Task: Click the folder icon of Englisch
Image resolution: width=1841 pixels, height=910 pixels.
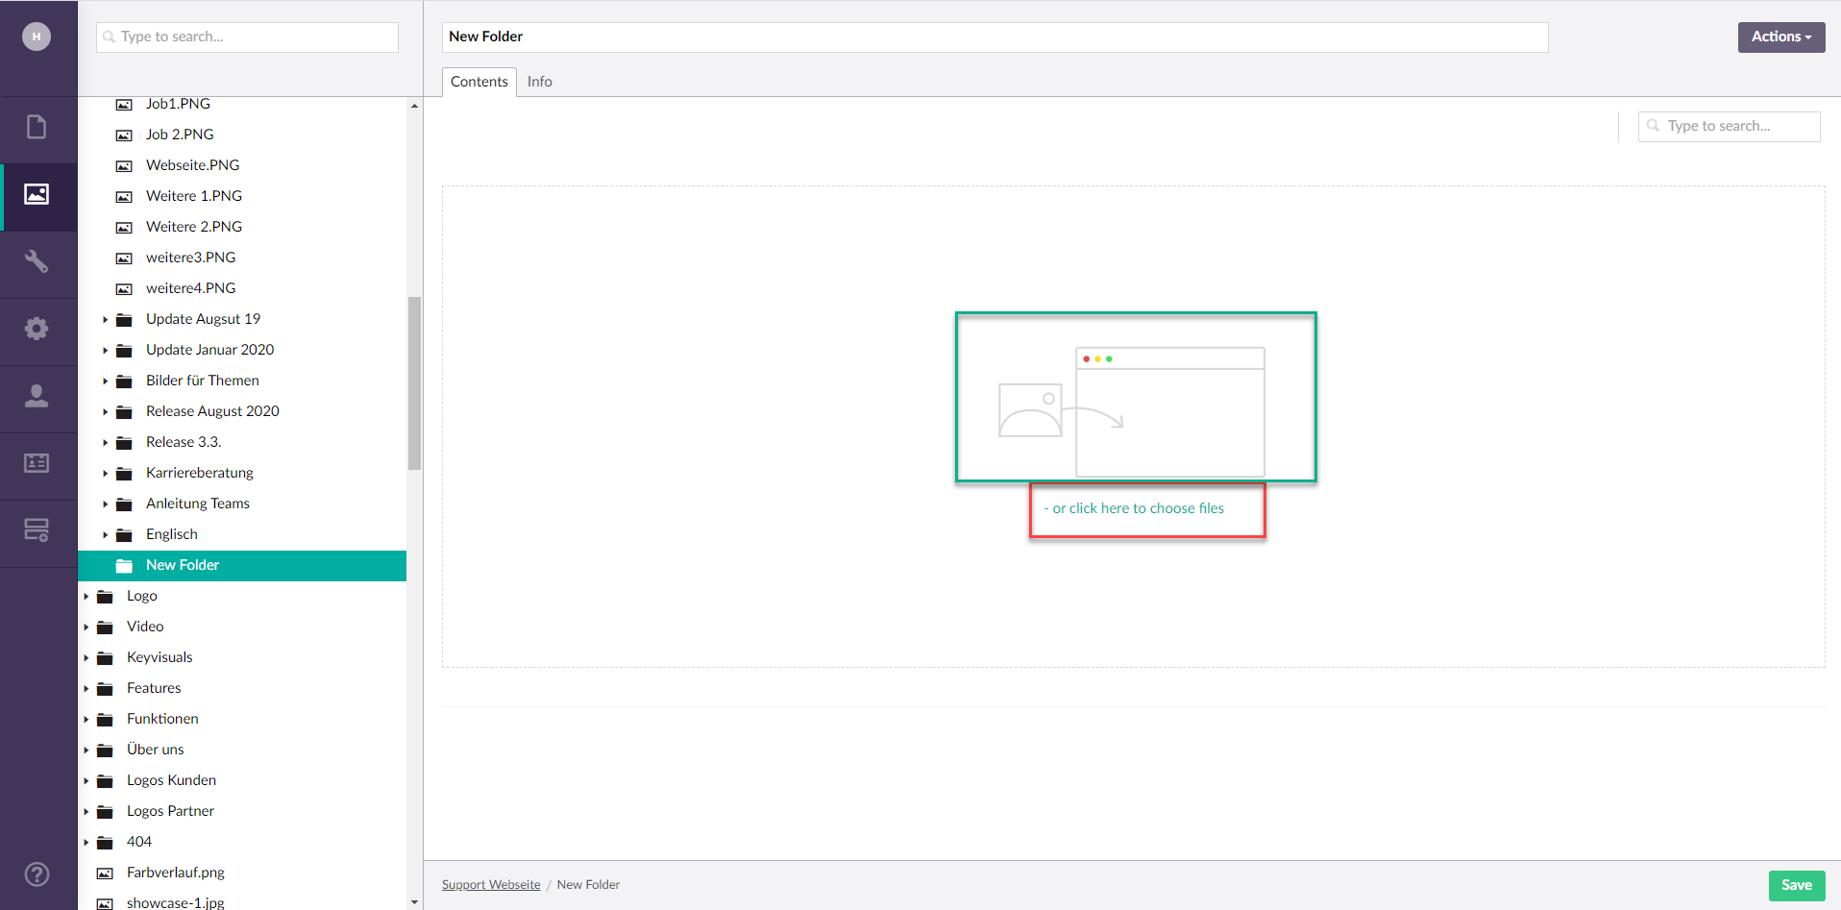Action: [124, 535]
